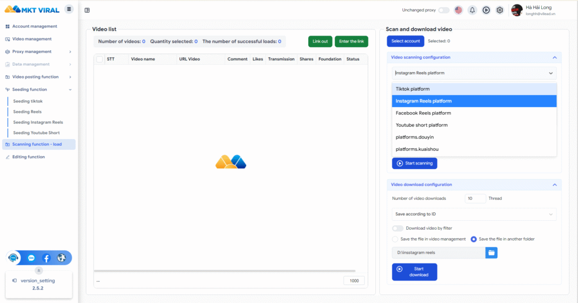Choose Youtube short platform option

474,126
